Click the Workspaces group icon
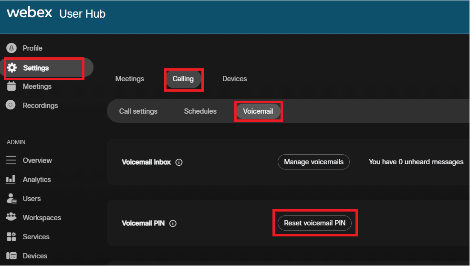The image size is (470, 266). click(11, 217)
